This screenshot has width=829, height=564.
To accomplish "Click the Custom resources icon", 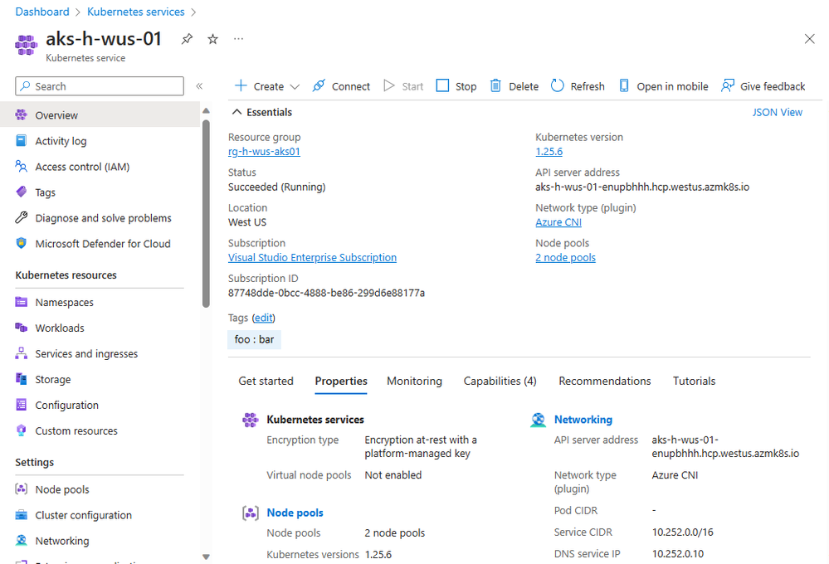I will (x=21, y=430).
